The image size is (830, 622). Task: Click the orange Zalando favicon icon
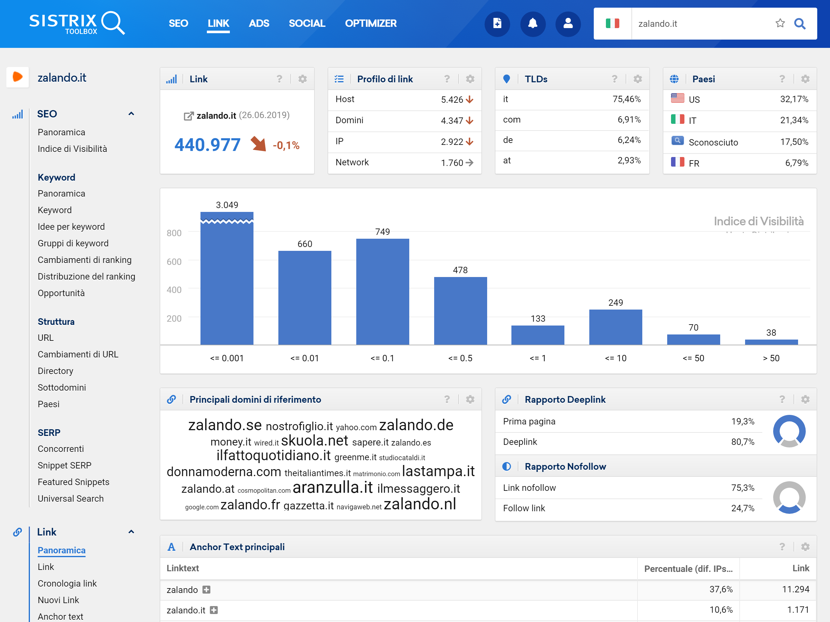point(18,77)
